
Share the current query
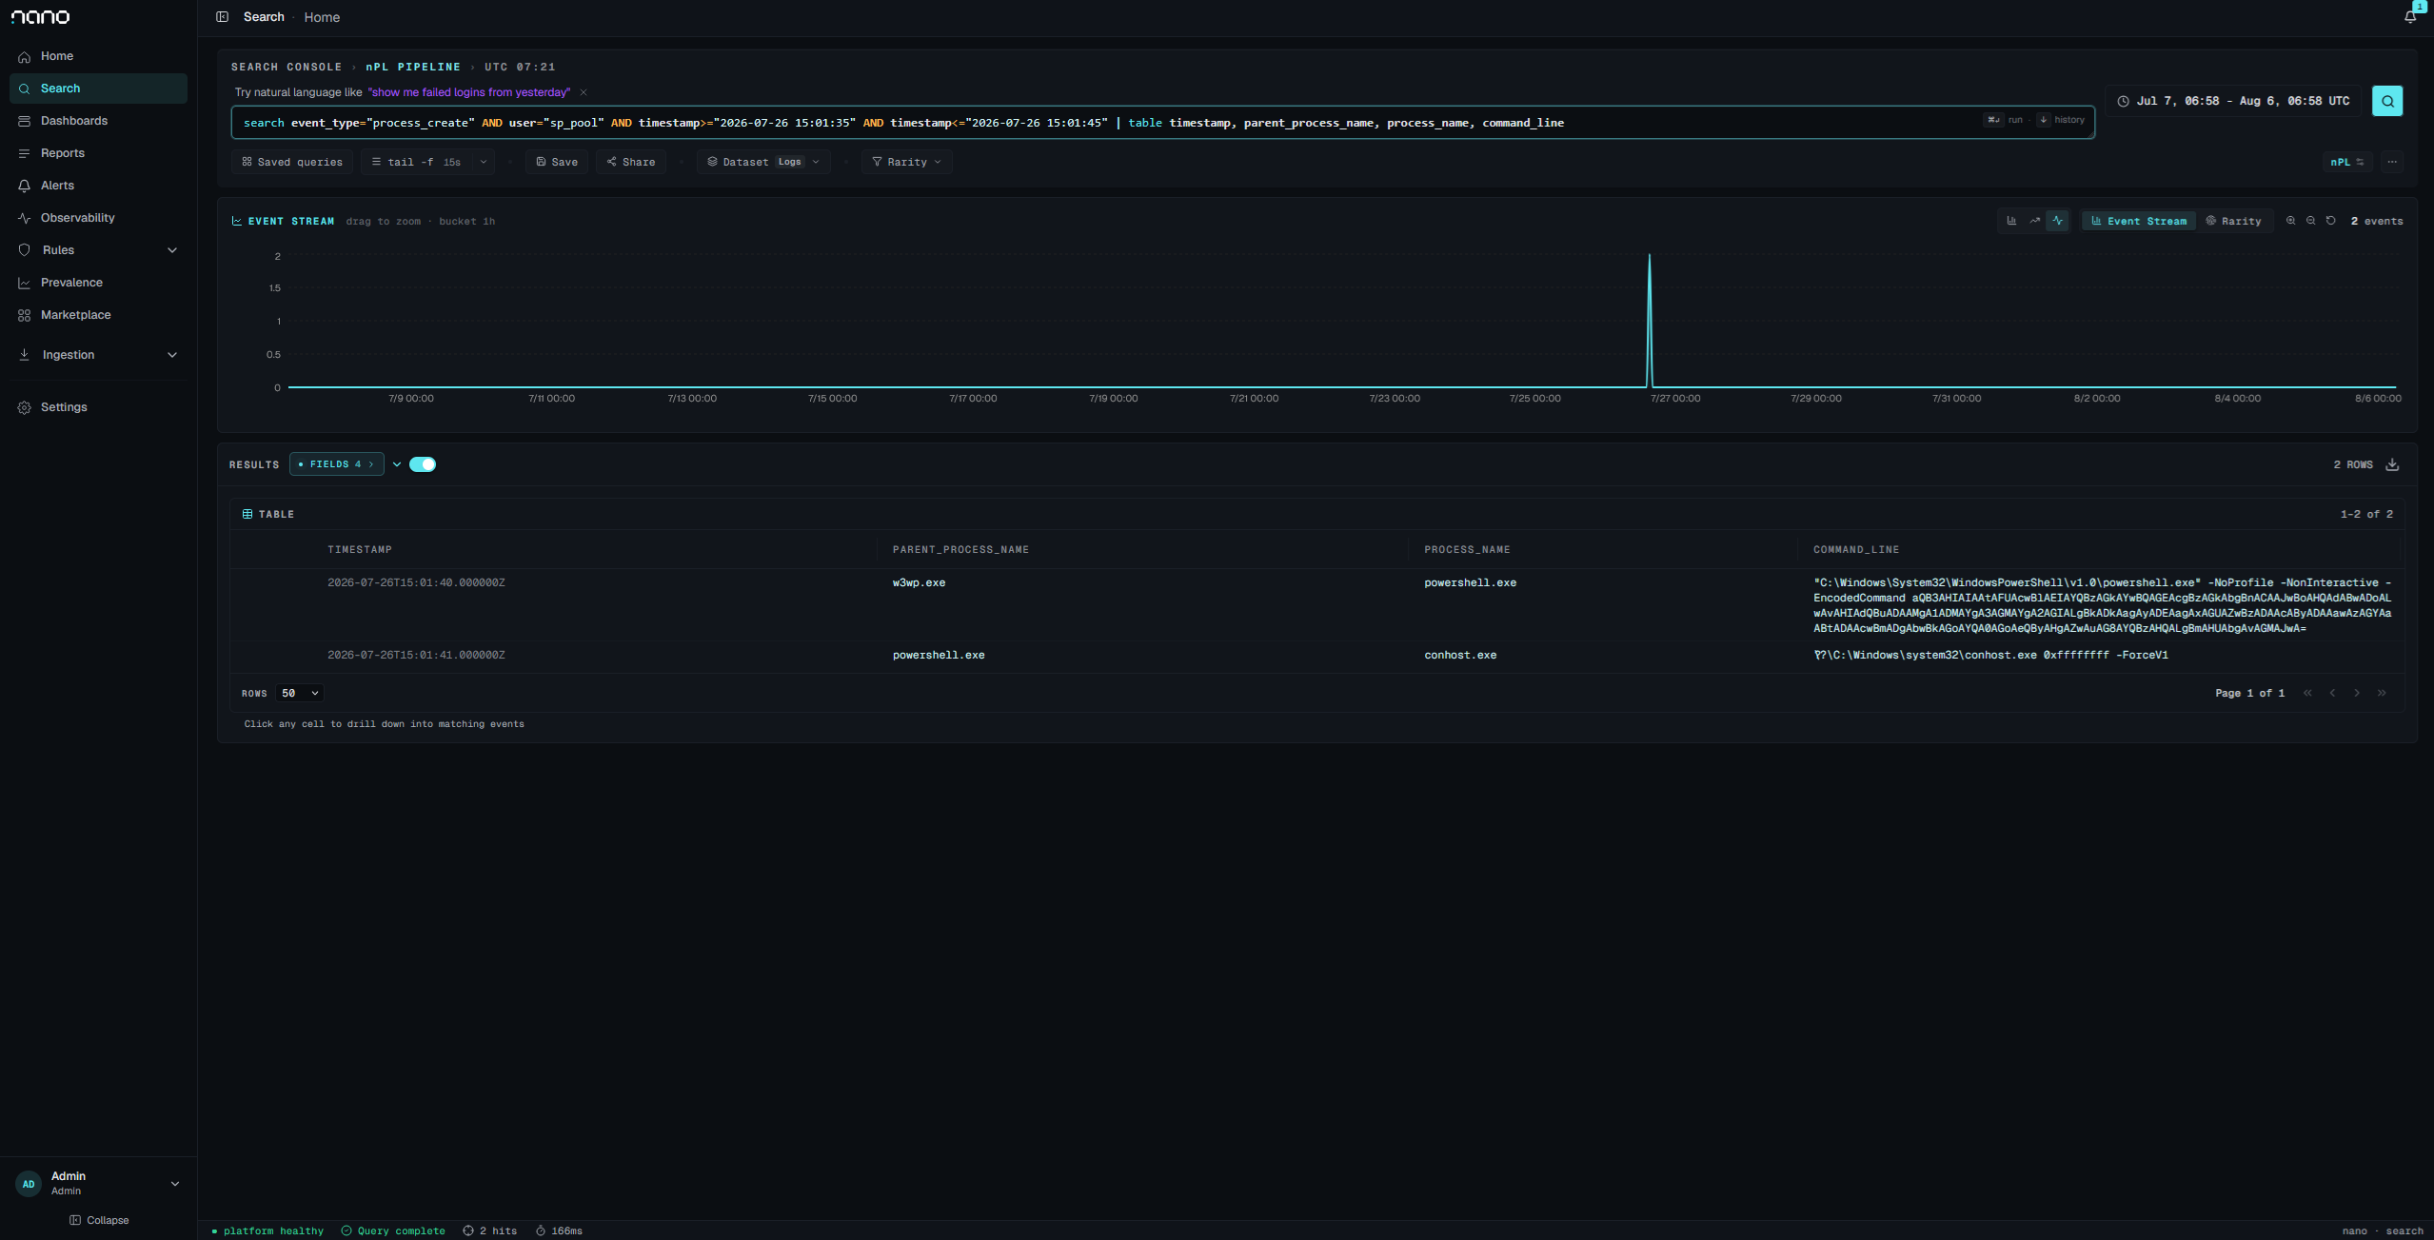[x=631, y=162]
